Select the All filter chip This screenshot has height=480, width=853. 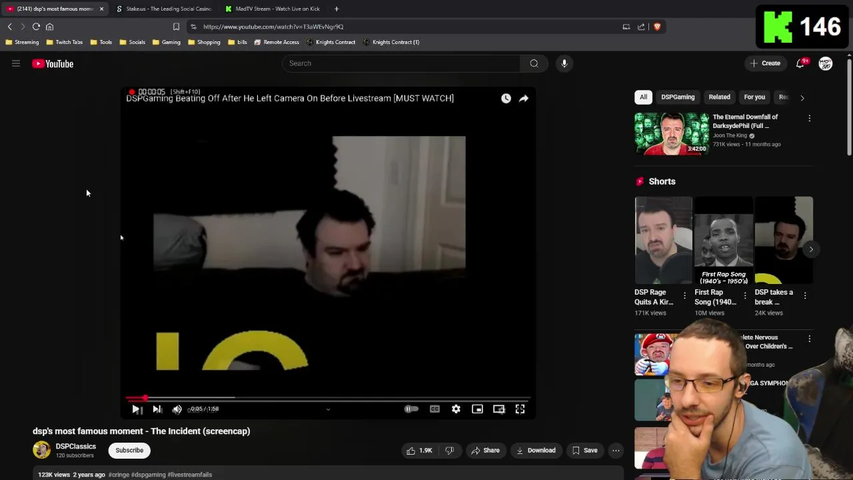tap(643, 97)
